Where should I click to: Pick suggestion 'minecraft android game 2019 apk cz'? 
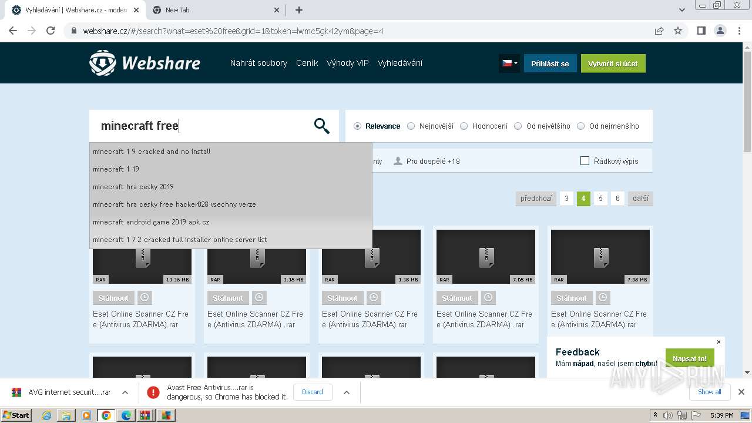pos(230,221)
